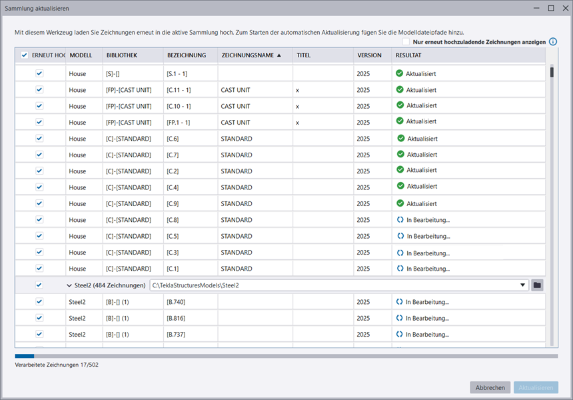
Task: Uncheck re-upload checkbox for [C.11 - 1]
Action: 39,89
